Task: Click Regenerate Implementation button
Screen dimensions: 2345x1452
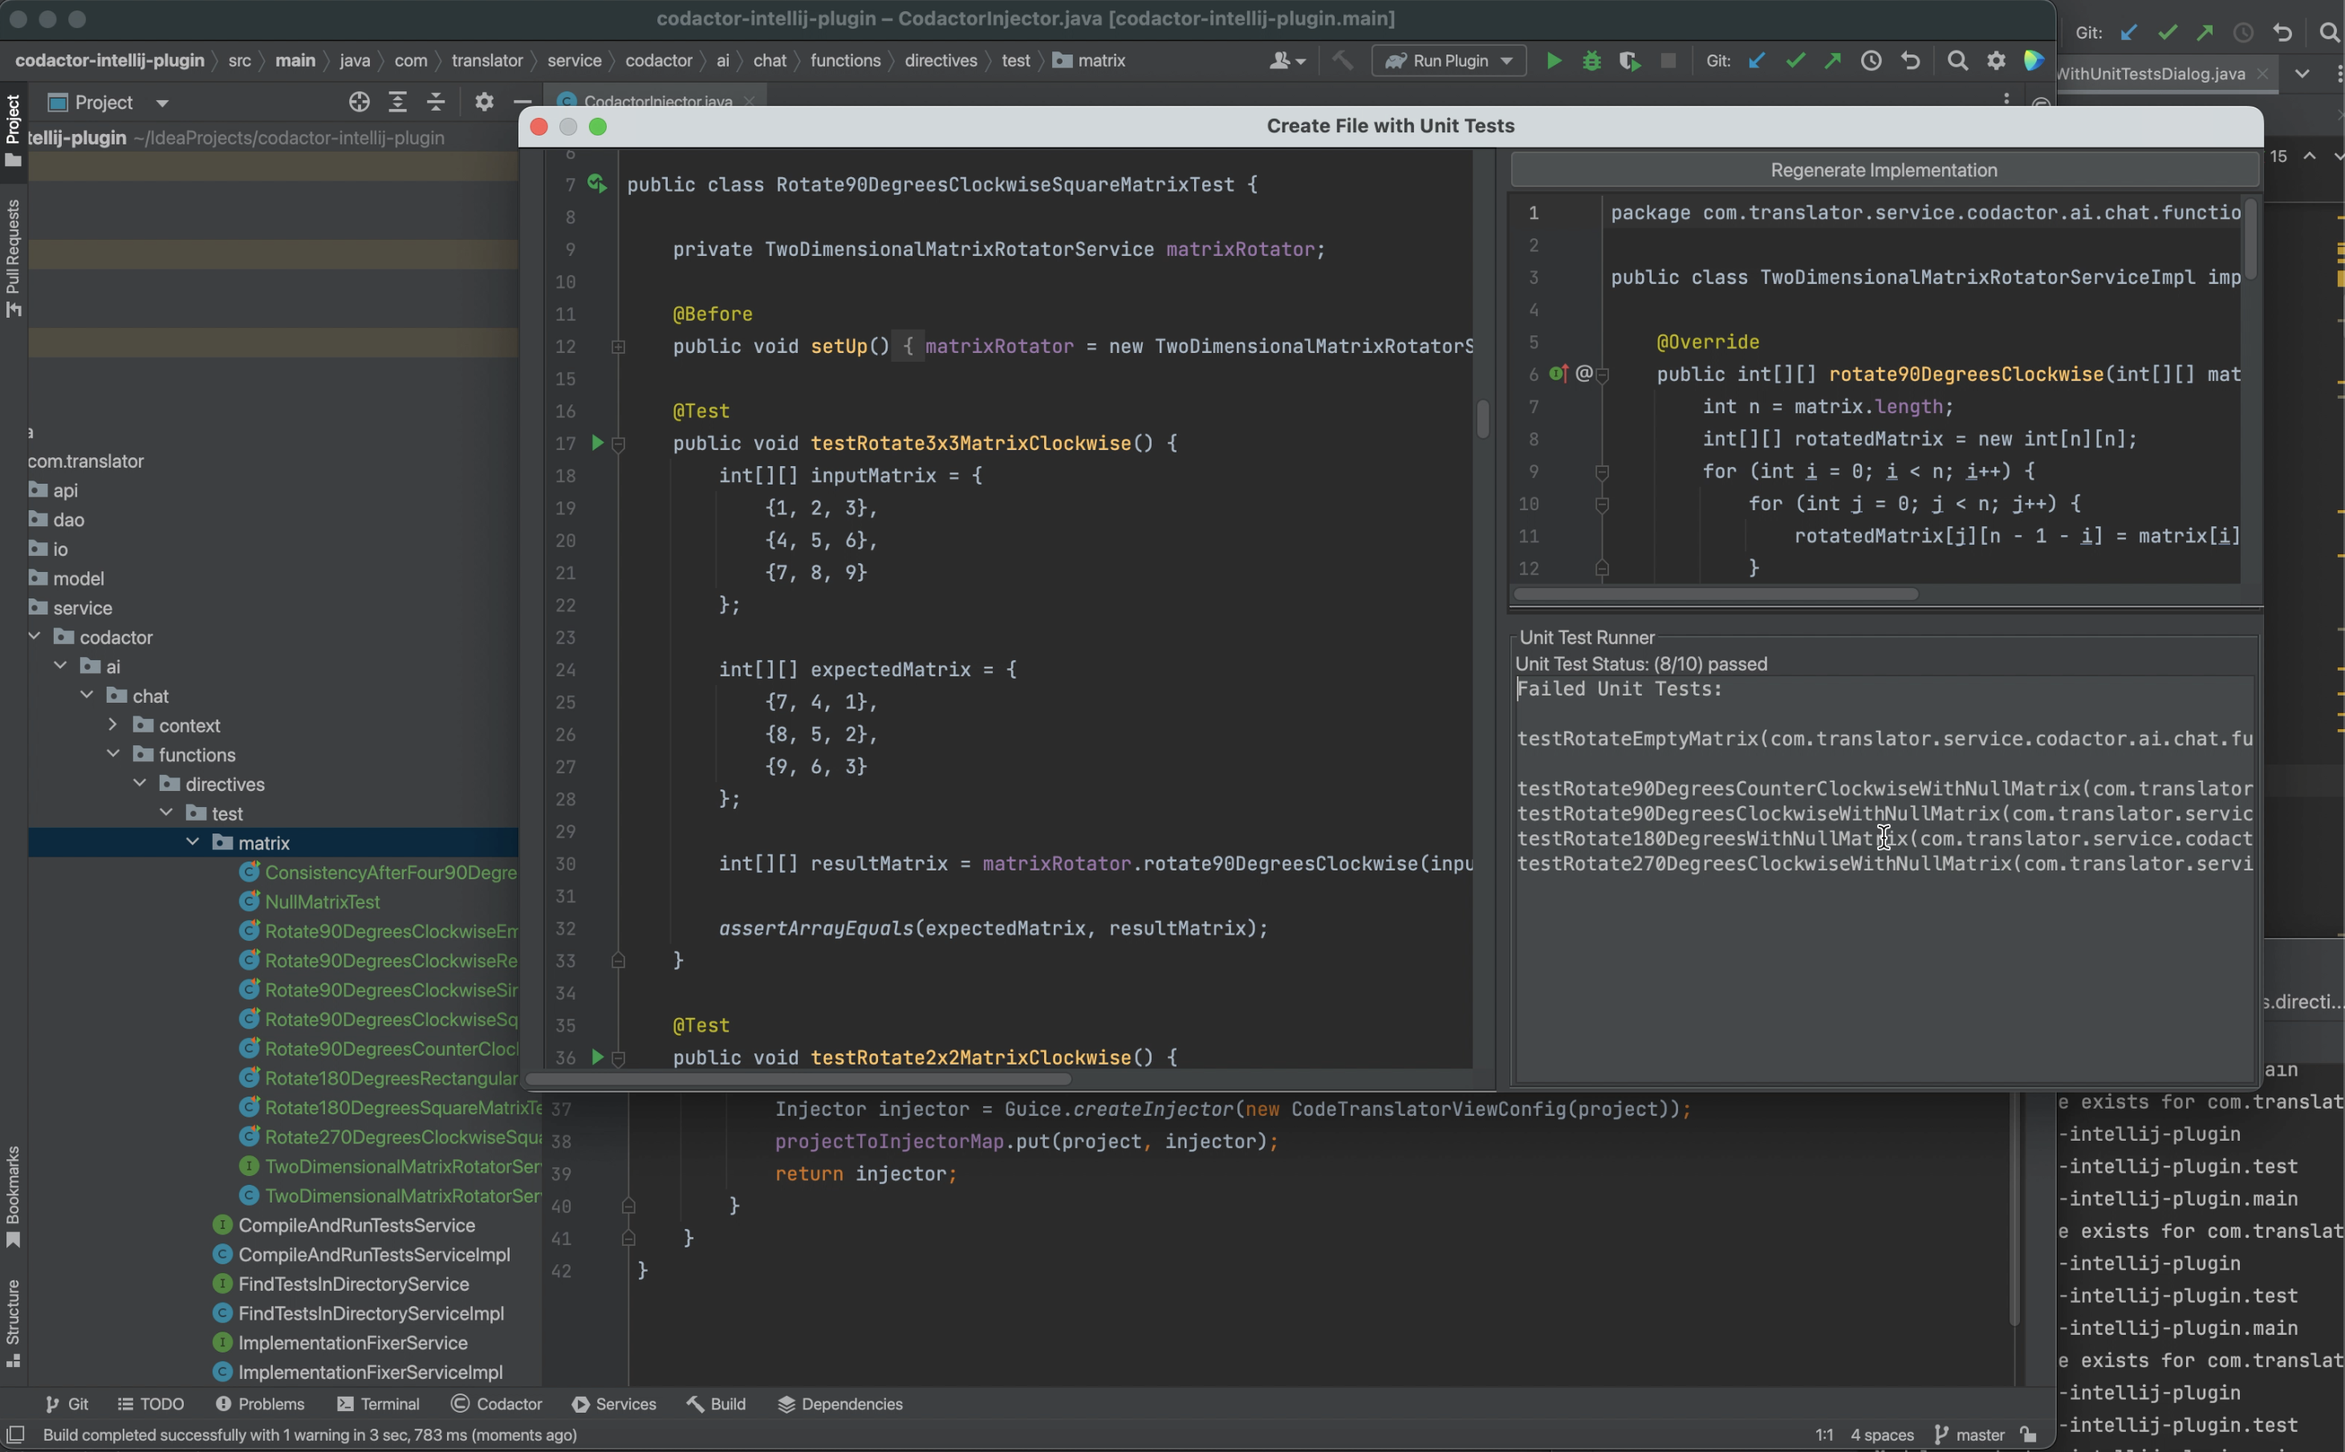Action: pos(1883,170)
